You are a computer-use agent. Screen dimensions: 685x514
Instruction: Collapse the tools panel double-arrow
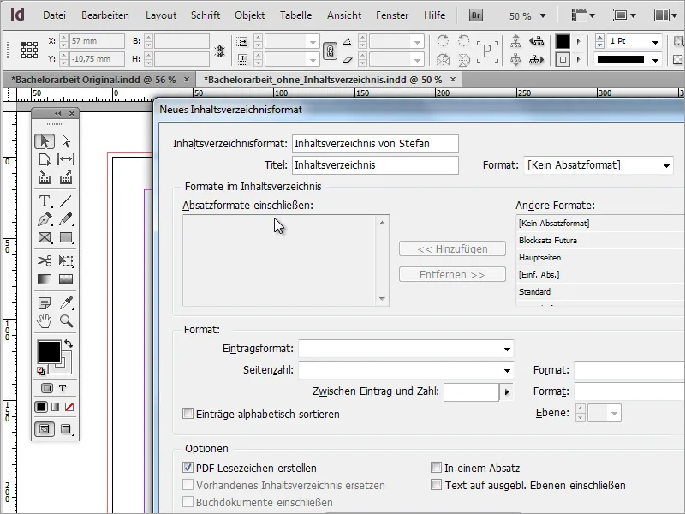pos(57,114)
